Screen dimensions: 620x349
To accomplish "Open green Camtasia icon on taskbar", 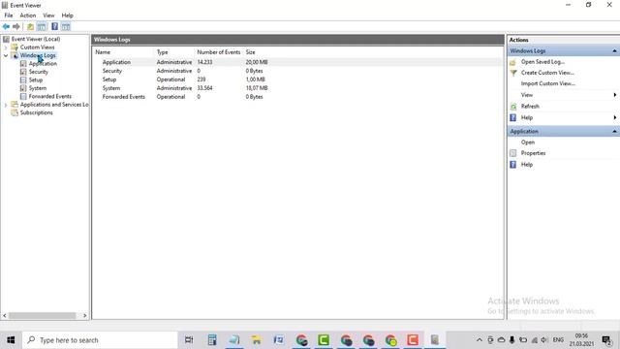I will [x=324, y=340].
